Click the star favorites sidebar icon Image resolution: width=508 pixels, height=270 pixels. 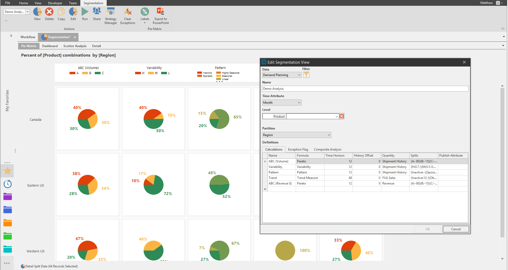(8, 171)
